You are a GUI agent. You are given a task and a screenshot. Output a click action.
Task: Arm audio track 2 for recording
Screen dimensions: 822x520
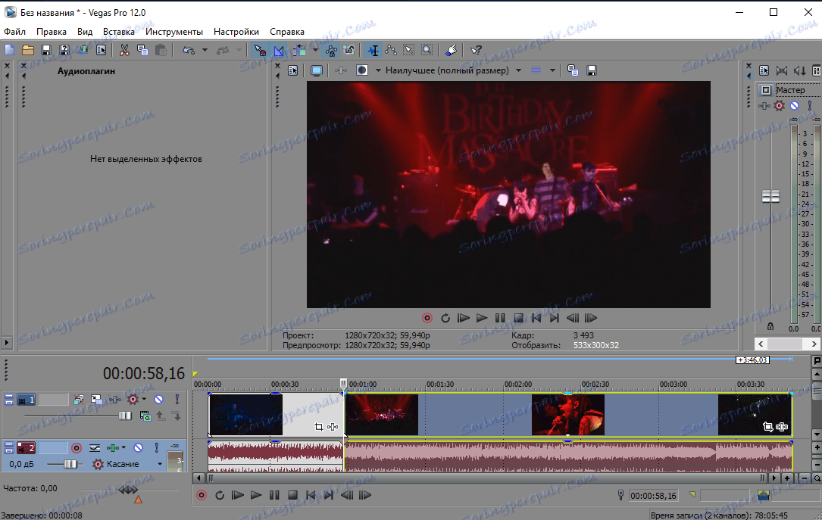click(77, 447)
